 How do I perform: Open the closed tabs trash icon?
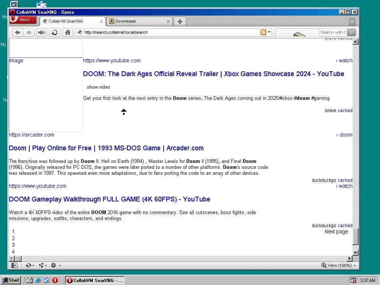352,22
